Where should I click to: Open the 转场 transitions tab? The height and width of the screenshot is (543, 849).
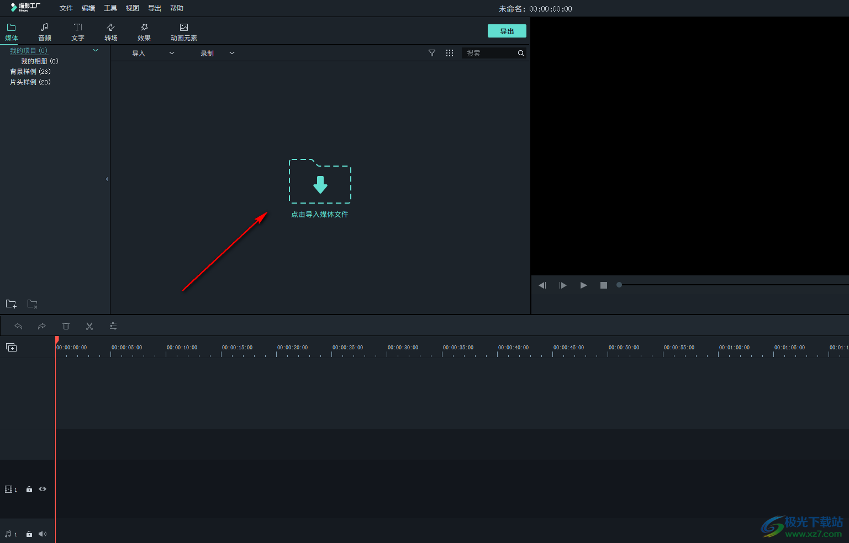pos(111,32)
